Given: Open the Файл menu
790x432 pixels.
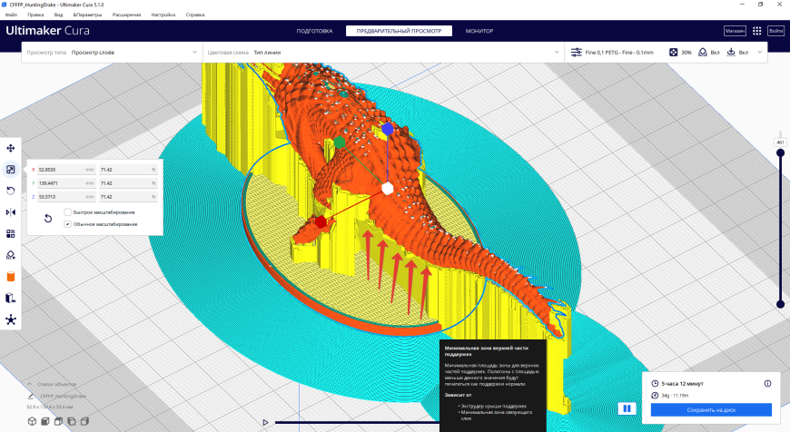Looking at the screenshot, I should coord(11,15).
